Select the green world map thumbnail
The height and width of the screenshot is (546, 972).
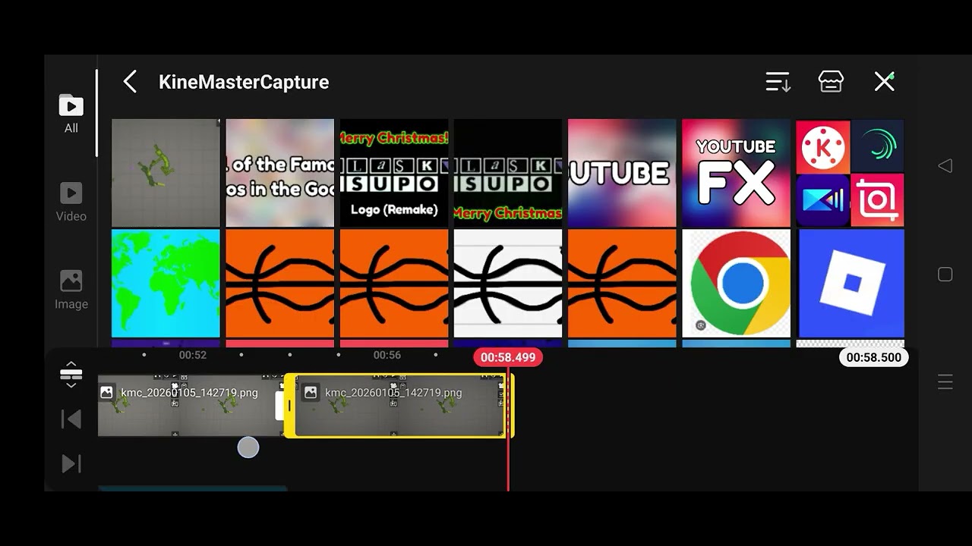166,284
